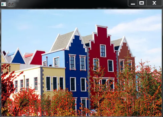Click the dst window application icon
This screenshot has width=163, height=117.
tap(3, 4)
